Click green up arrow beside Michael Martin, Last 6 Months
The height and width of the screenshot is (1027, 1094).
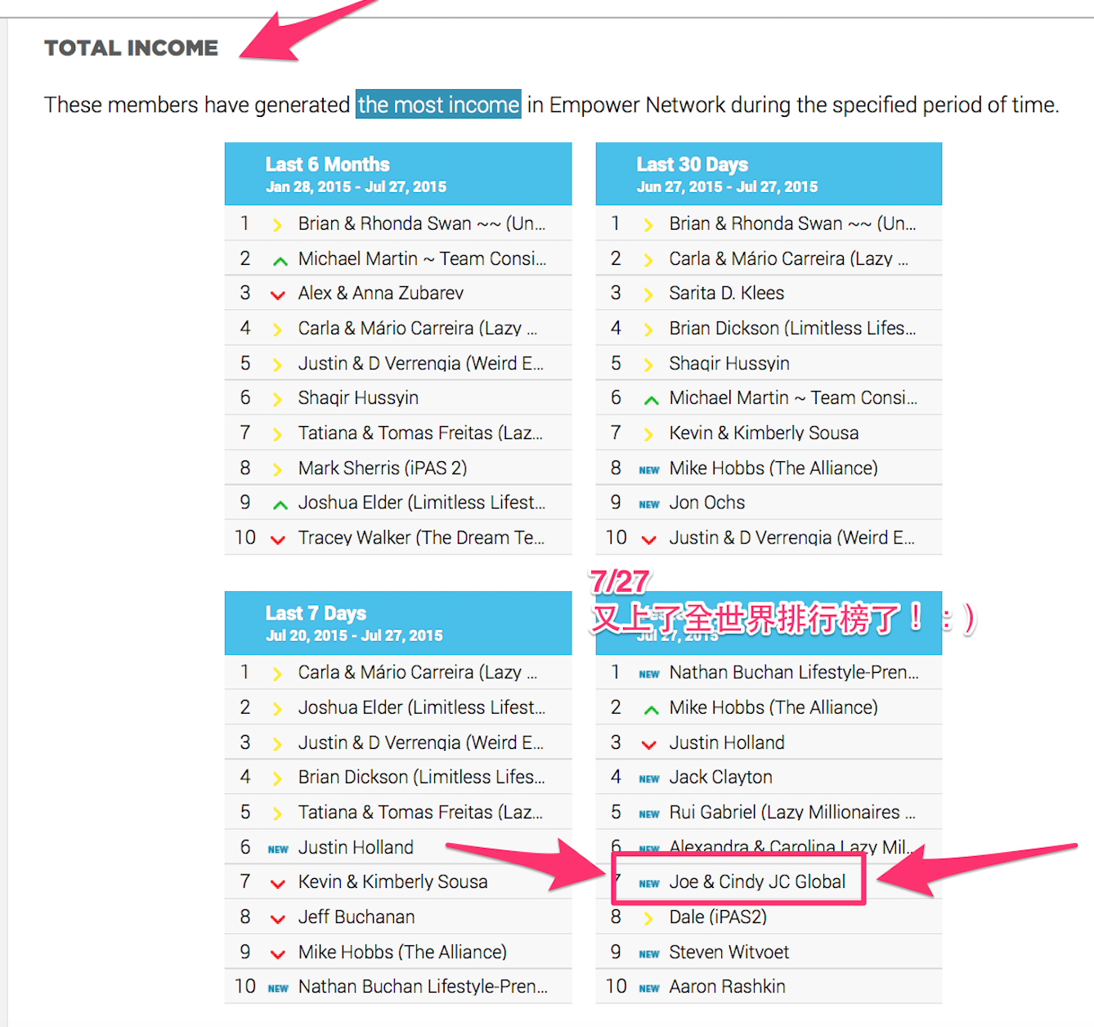coord(280,261)
